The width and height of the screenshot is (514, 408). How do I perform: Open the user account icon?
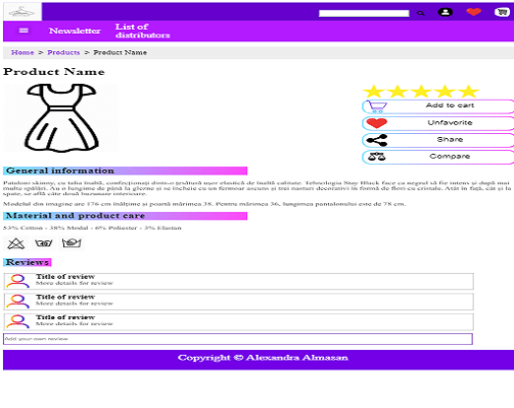click(x=445, y=12)
